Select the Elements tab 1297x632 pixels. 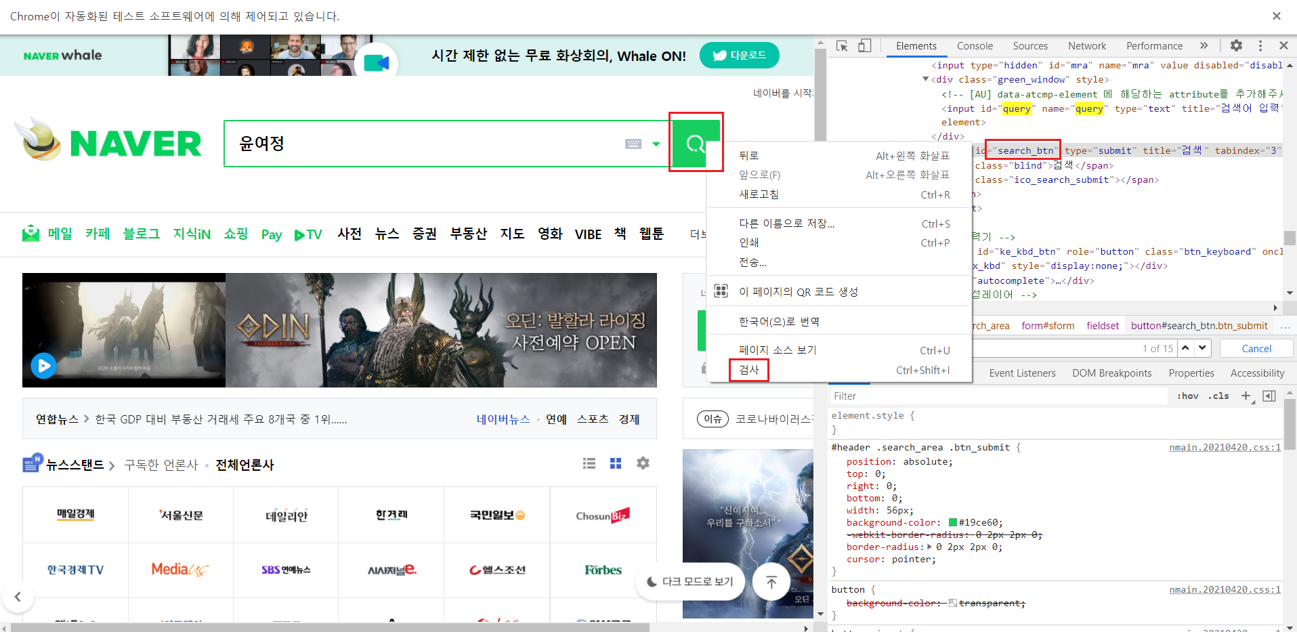[x=916, y=46]
